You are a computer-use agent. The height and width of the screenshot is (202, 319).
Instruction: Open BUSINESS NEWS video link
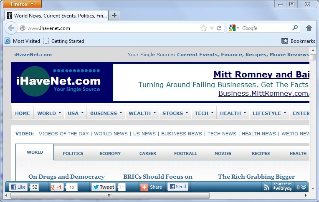(x=182, y=134)
